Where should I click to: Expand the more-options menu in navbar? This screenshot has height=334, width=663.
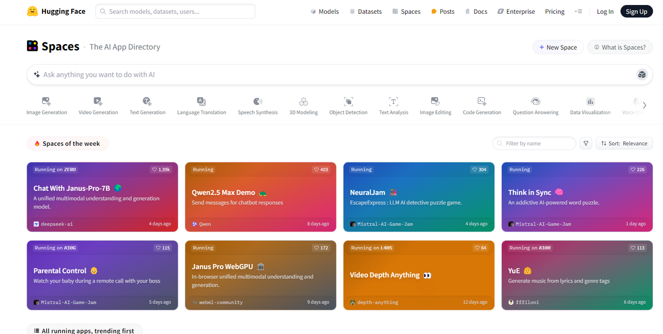tap(578, 11)
